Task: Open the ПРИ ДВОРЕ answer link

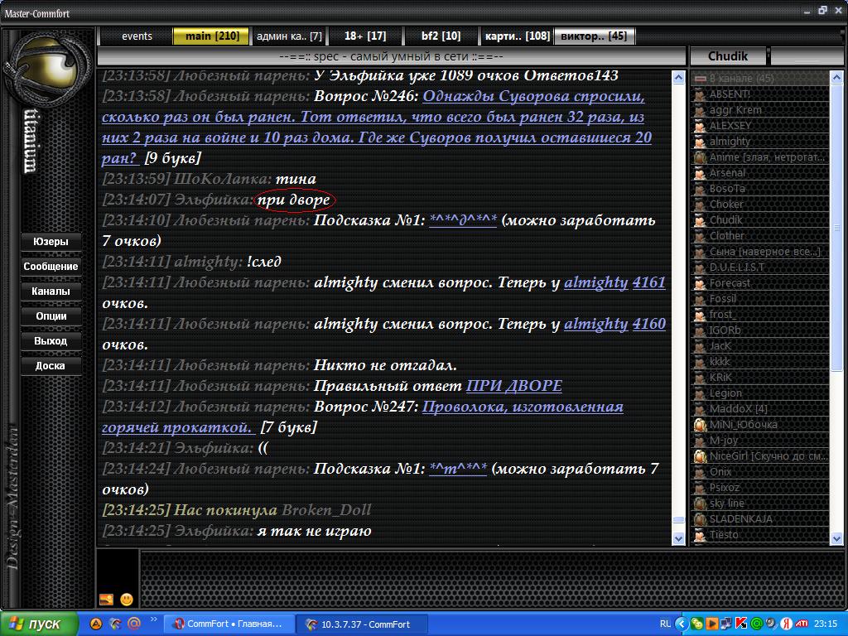Action: coord(513,386)
